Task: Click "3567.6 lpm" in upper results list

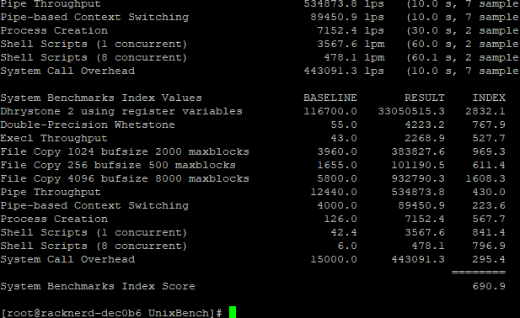Action: click(x=351, y=44)
